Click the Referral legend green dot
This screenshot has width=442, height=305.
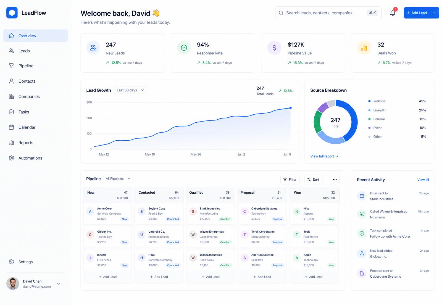369,119
